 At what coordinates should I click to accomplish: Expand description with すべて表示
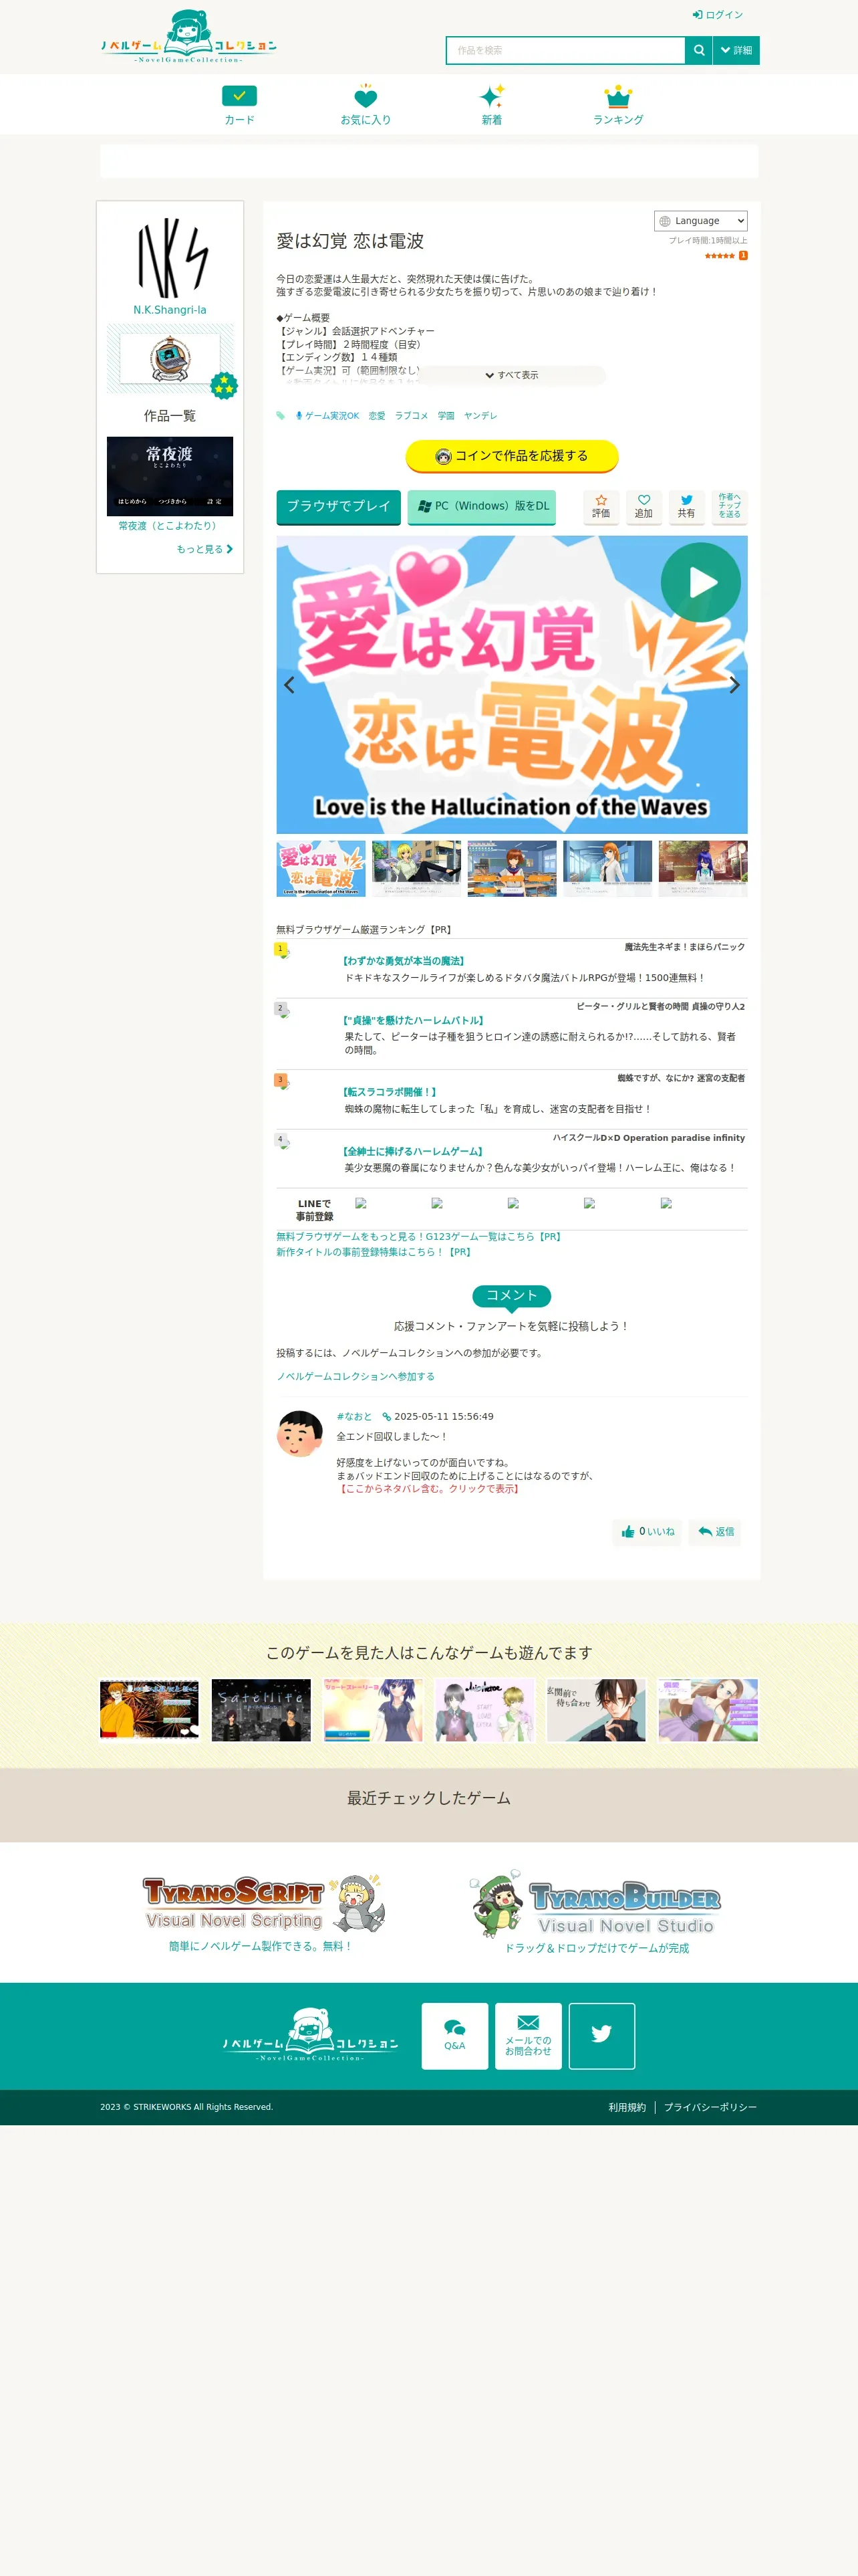[511, 375]
